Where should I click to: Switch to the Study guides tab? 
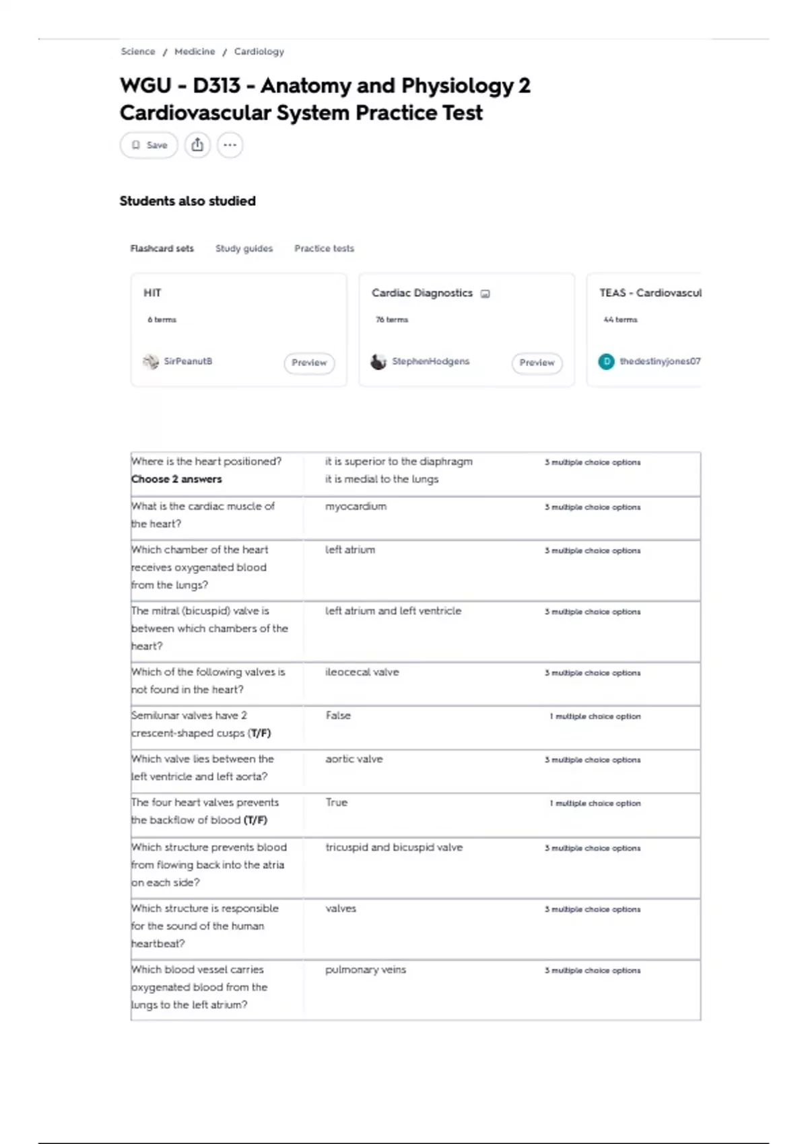[244, 248]
